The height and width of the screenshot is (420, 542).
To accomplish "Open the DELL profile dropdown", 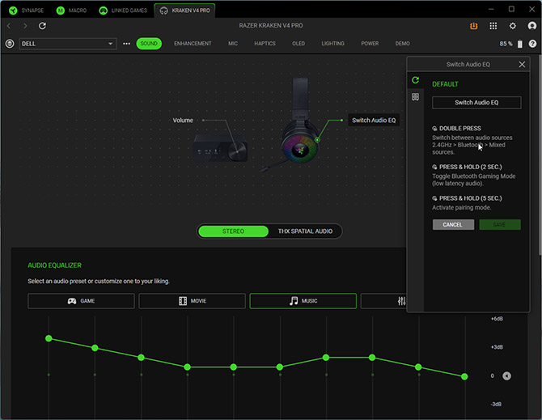I will (x=68, y=44).
